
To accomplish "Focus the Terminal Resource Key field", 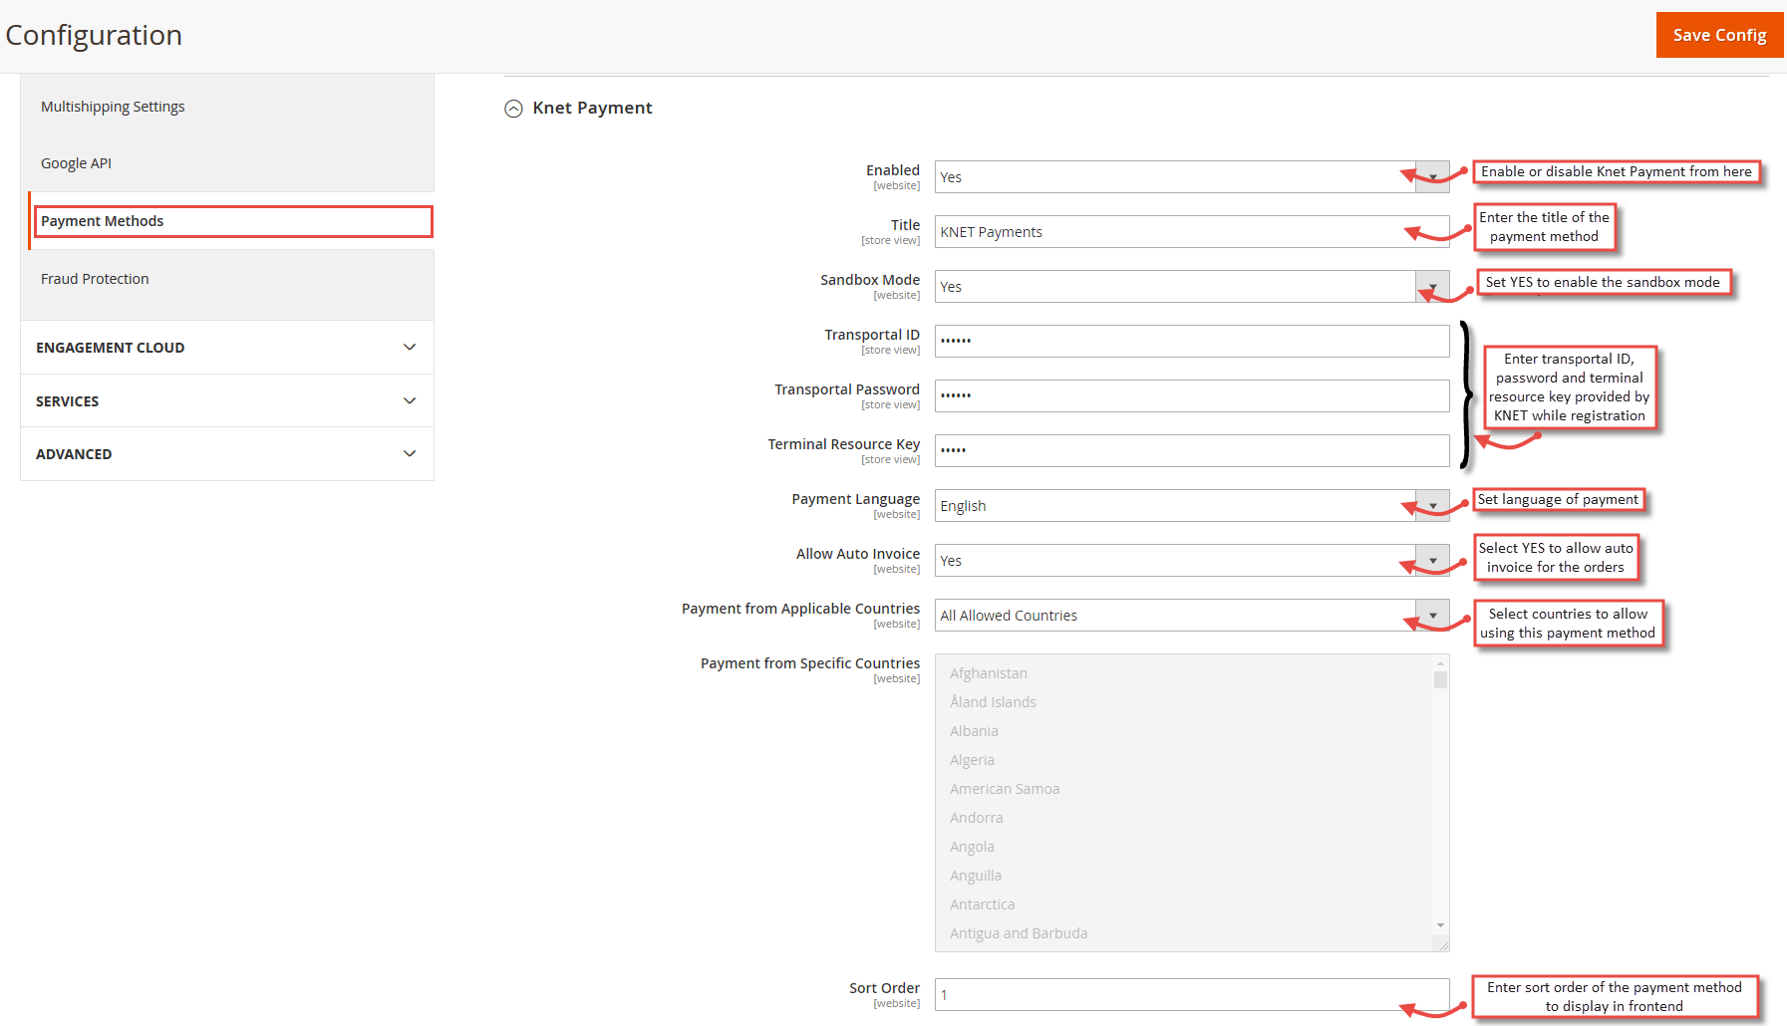I will coord(1192,451).
